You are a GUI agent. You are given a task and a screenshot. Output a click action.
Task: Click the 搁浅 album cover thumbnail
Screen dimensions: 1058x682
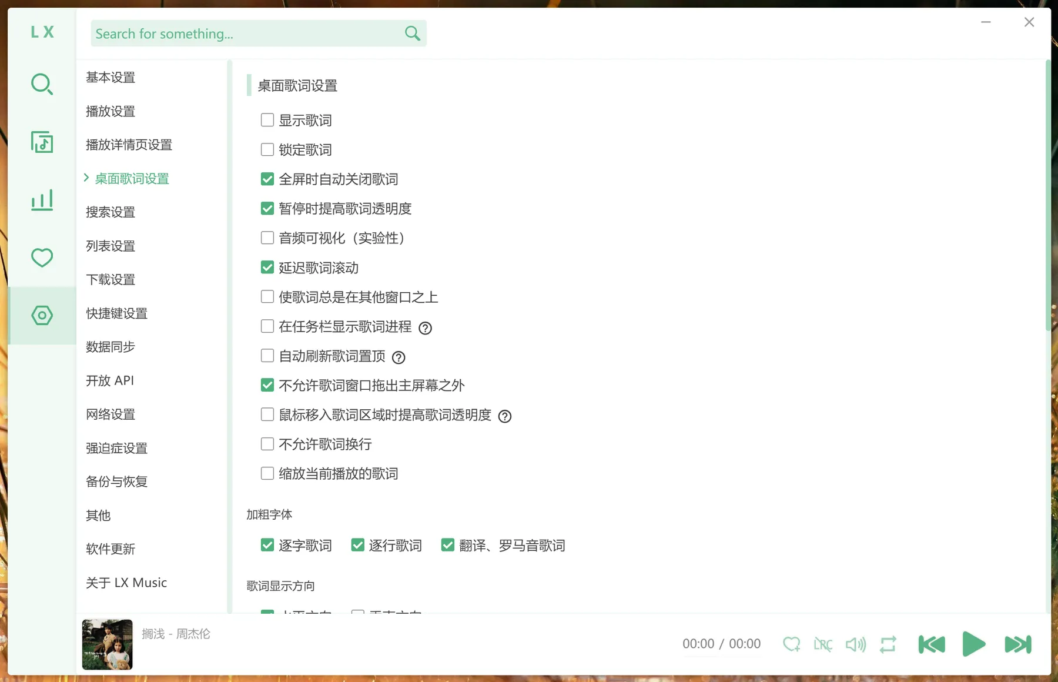(x=107, y=644)
